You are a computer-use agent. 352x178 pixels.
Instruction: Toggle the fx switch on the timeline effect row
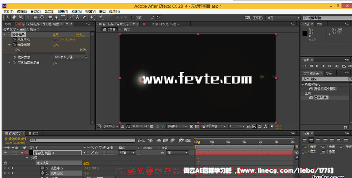pyautogui.click(x=5, y=163)
